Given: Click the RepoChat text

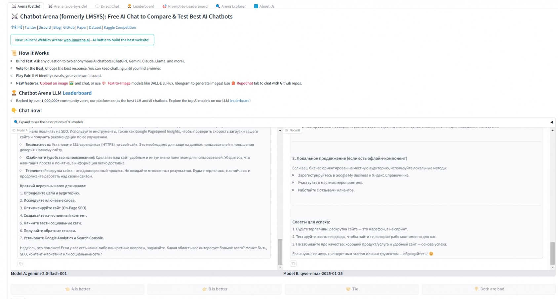Looking at the screenshot, I should pos(245,83).
